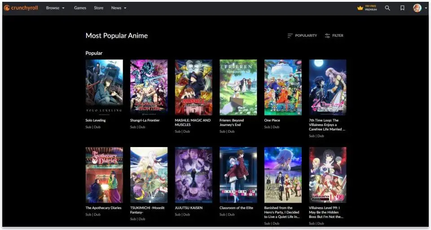Screen dimensions: 431x230
Task: Expand the account menu arrow
Action: (426, 8)
